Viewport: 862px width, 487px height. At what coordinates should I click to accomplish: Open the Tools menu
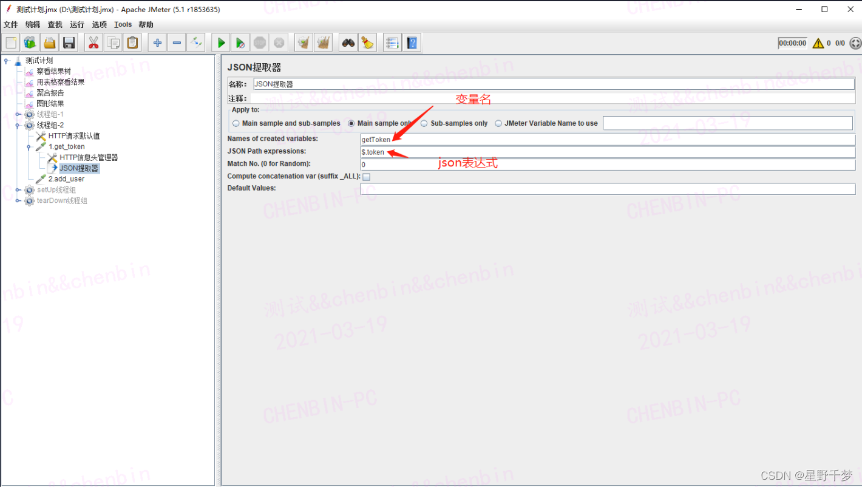(x=123, y=25)
